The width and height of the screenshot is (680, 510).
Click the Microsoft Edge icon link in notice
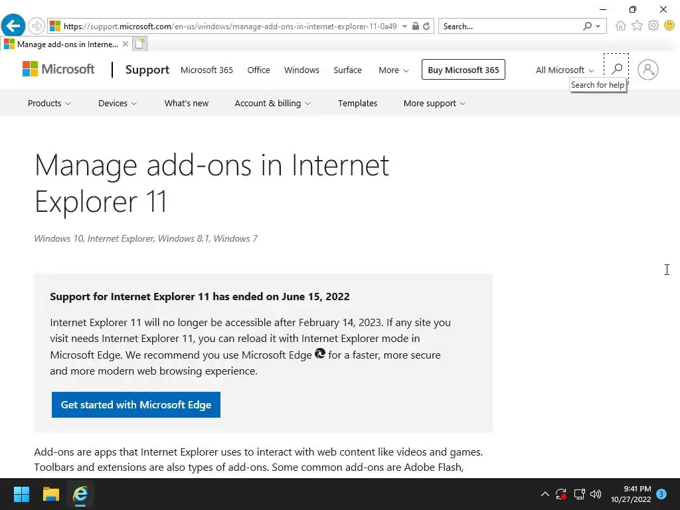[320, 353]
